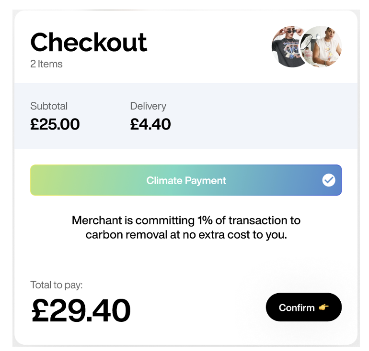369x351 pixels.
Task: Toggle the Climate Payment checkmark
Action: [329, 180]
